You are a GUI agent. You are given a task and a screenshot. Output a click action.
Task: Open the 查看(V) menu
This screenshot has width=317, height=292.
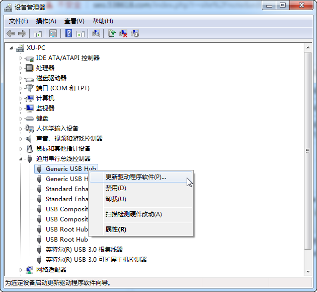[x=74, y=21]
